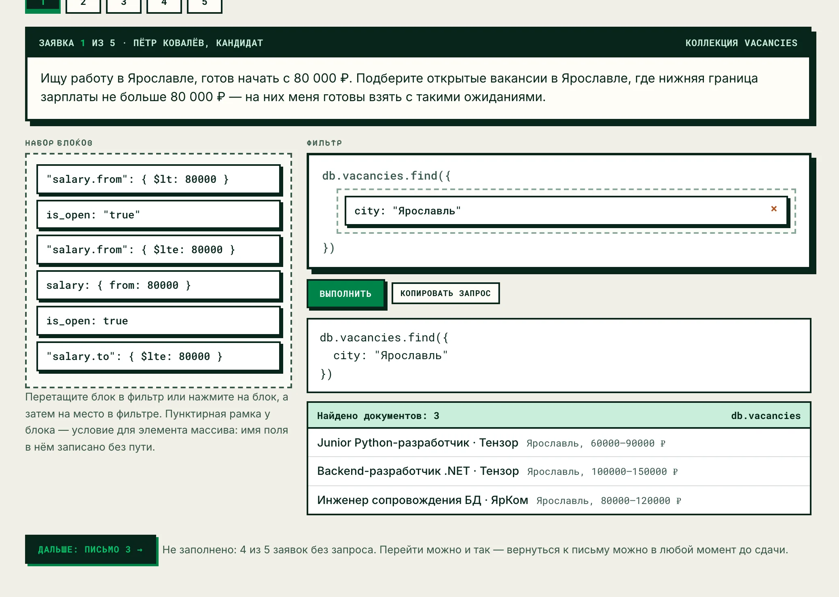The image size is (839, 597).
Task: Open letter tab 2
Action: pos(83,5)
